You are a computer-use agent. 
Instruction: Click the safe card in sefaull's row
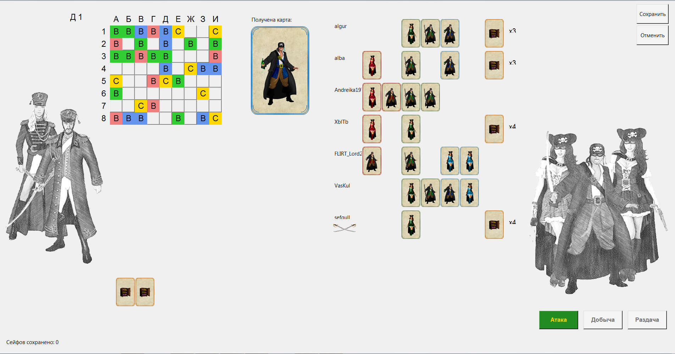[x=494, y=225]
